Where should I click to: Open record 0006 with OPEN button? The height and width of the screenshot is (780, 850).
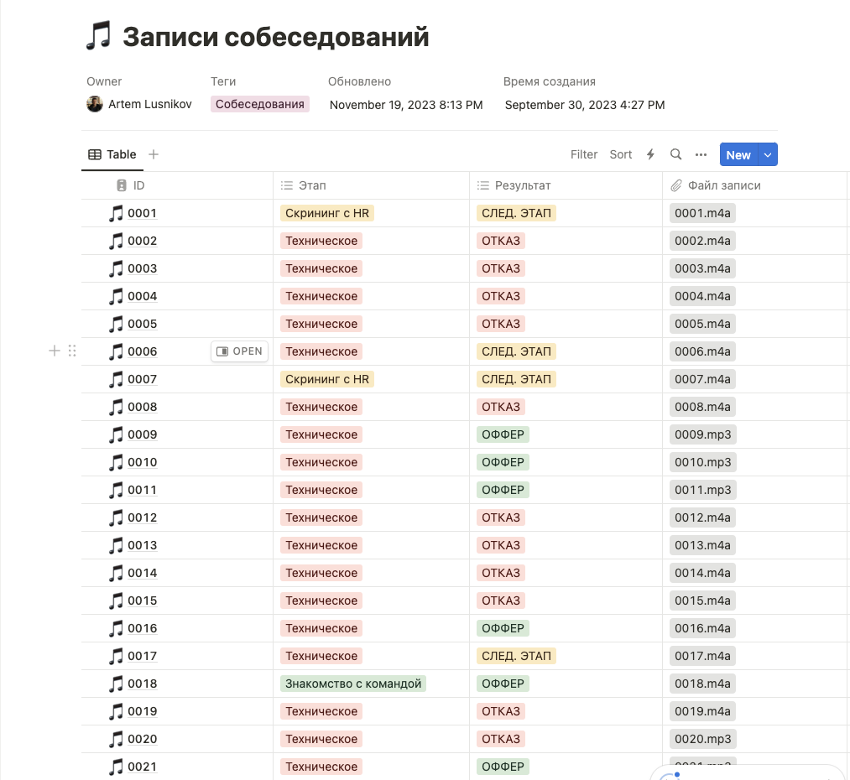coord(240,351)
